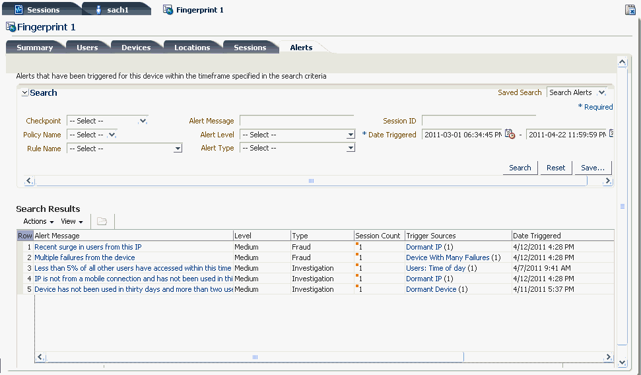The image size is (641, 375).
Task: Open the Actions menu
Action: click(x=38, y=221)
